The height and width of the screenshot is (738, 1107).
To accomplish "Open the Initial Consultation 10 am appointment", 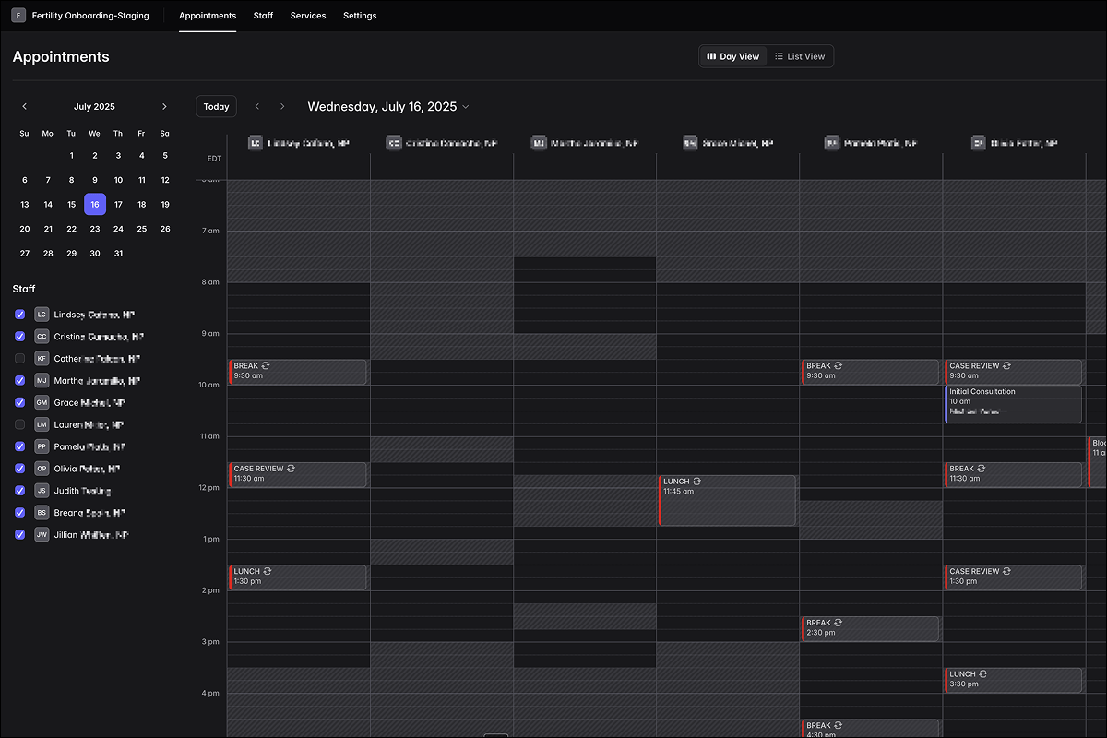I will pyautogui.click(x=1013, y=403).
